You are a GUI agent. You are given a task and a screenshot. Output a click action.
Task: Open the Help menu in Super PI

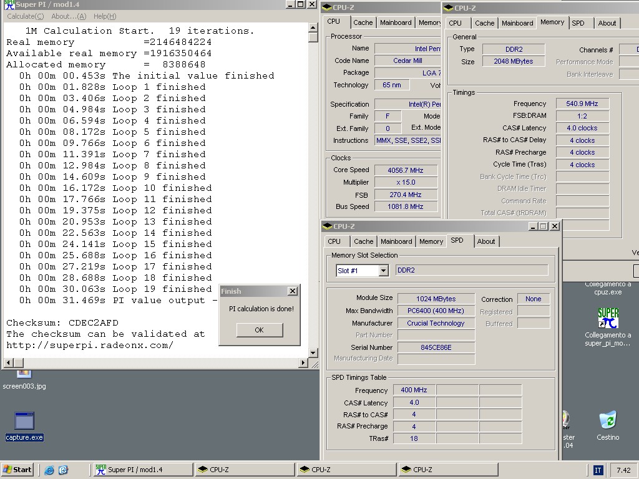(x=105, y=16)
